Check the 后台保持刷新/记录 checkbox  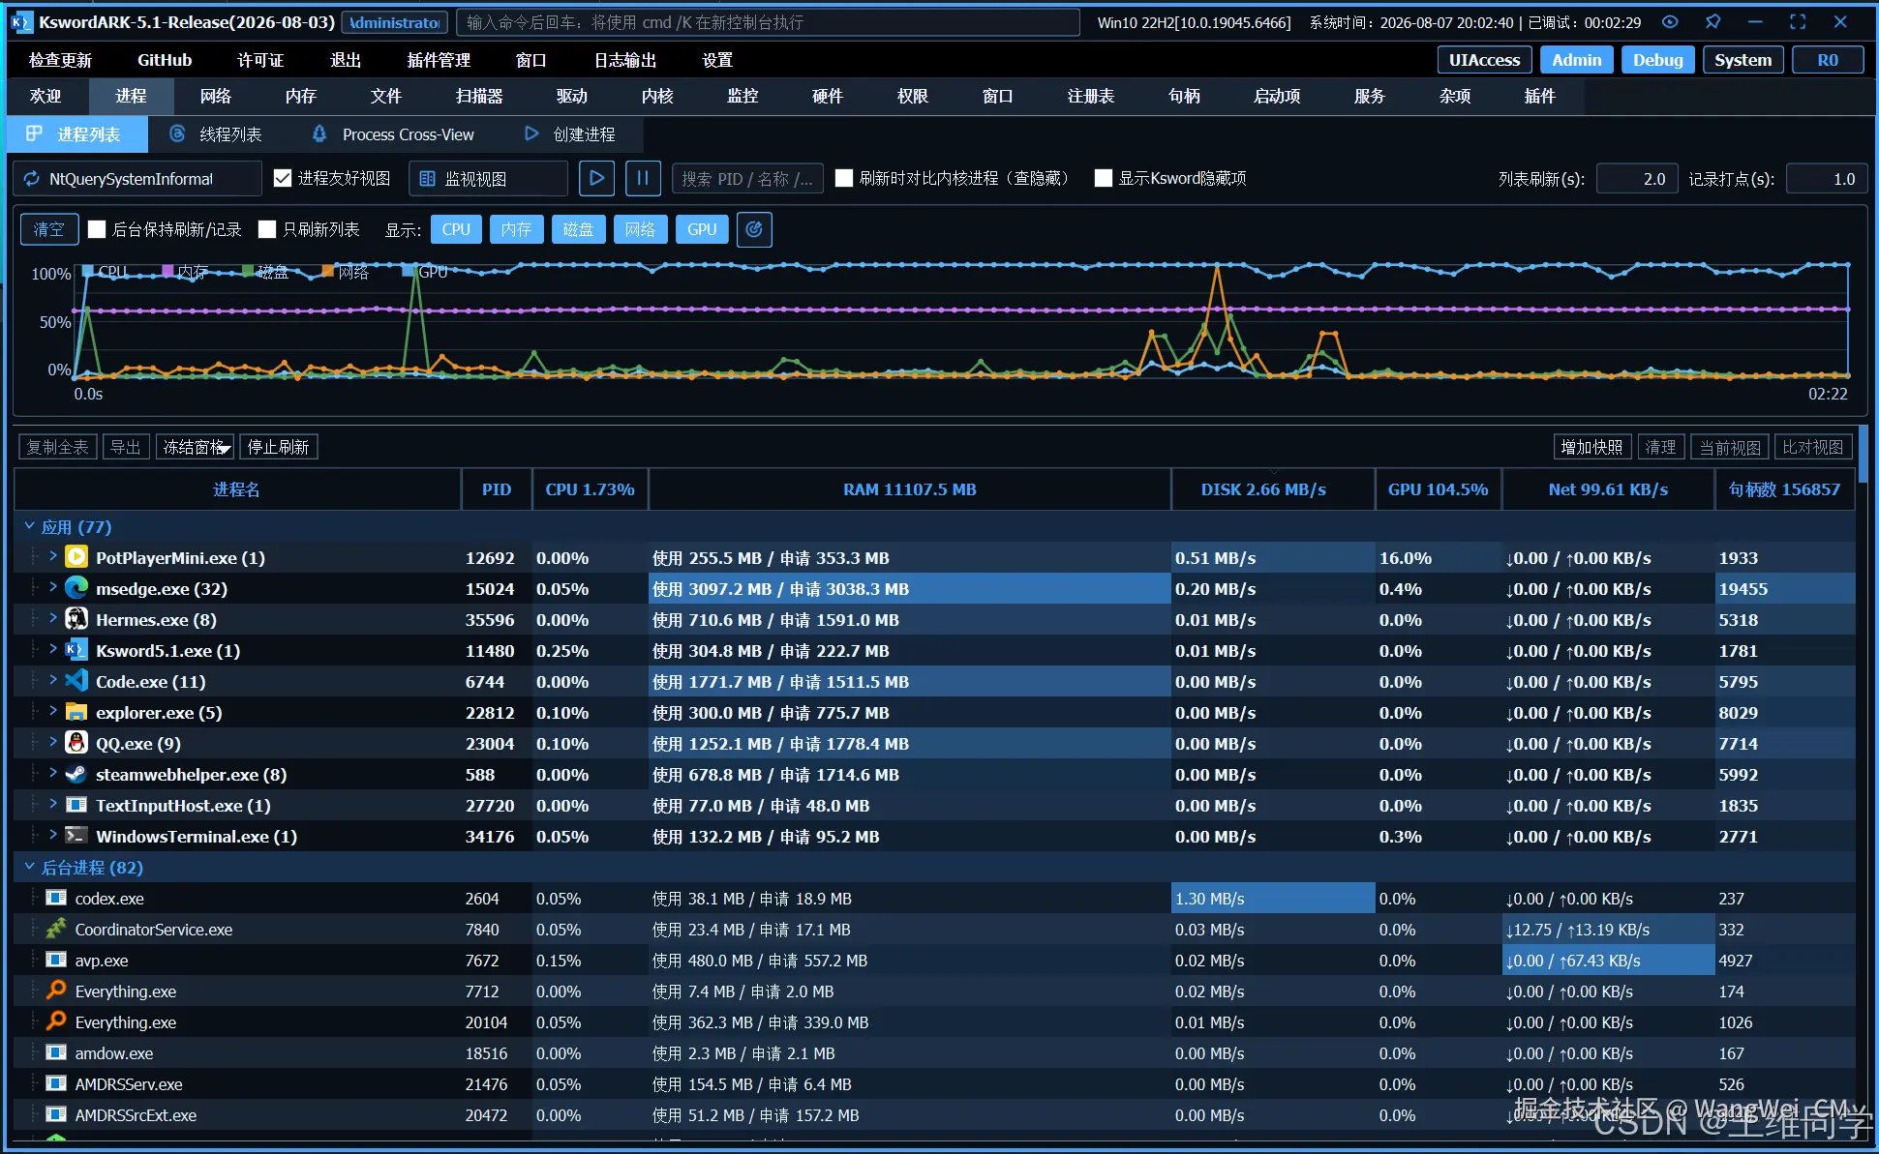(97, 229)
